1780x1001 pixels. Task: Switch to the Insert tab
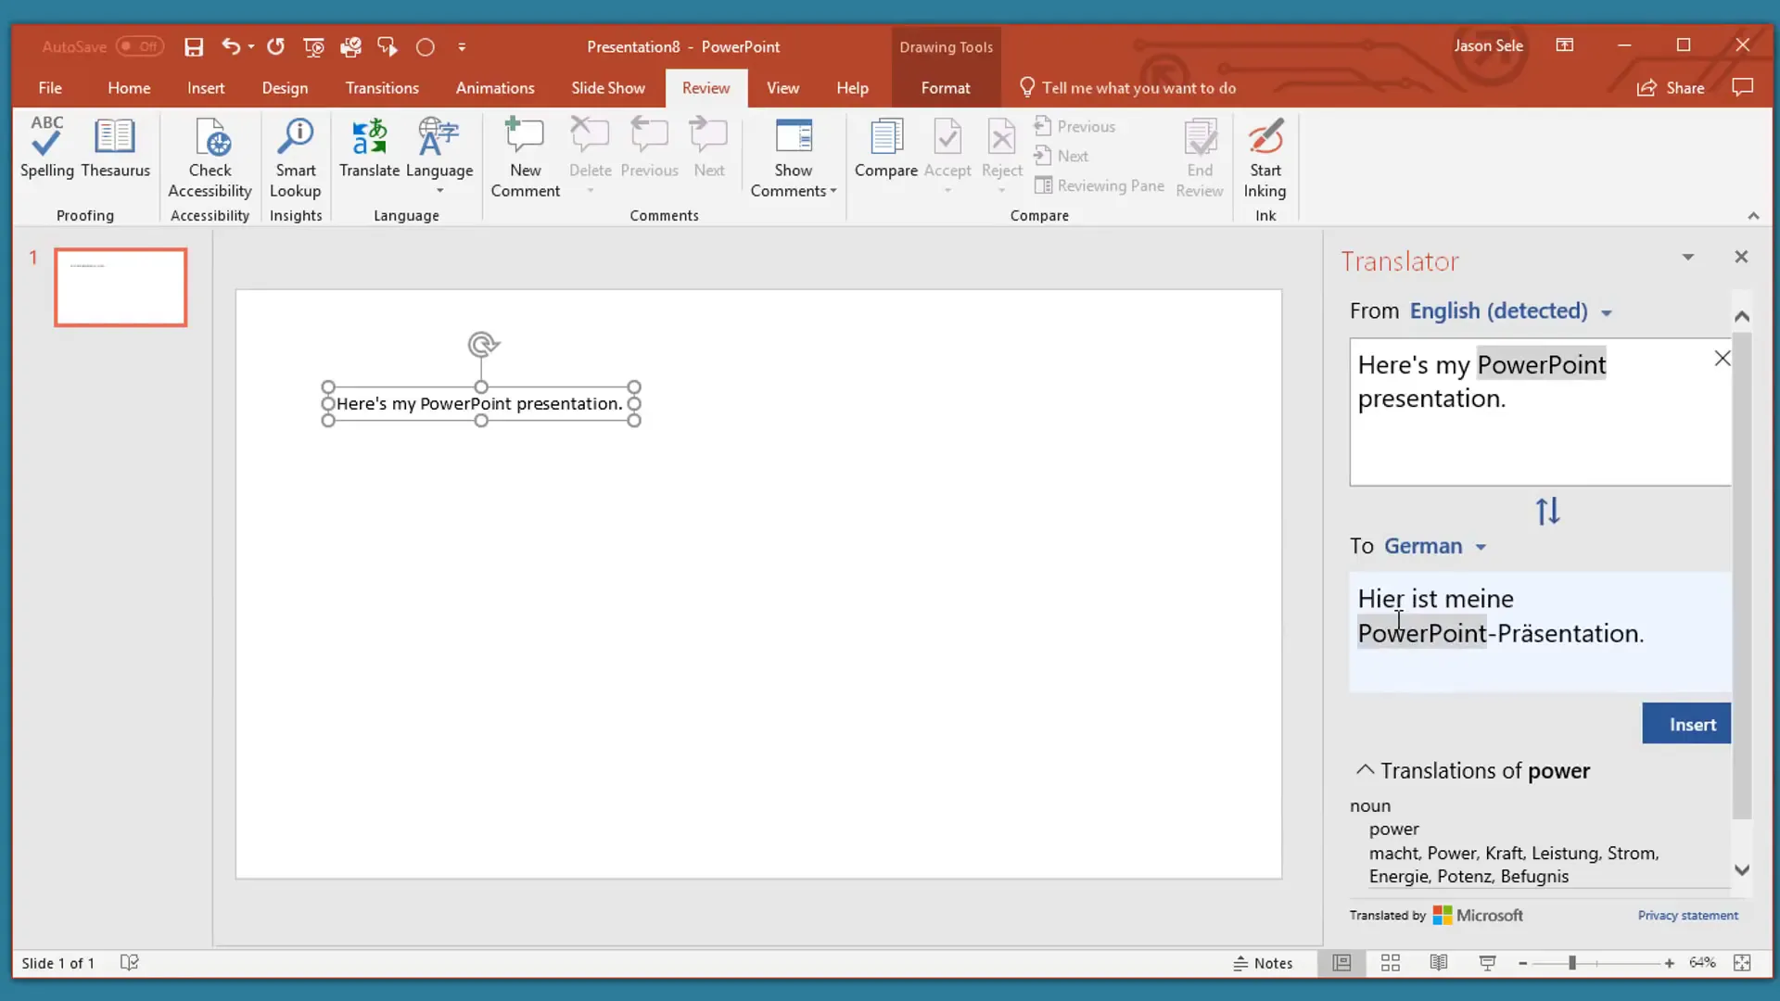point(206,88)
